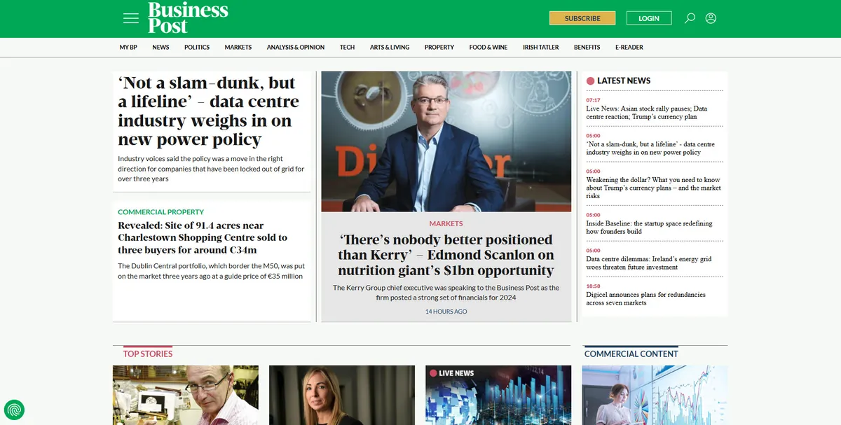The image size is (841, 425).
Task: Click the COMMERCIAL CONTENT heading
Action: coord(631,354)
